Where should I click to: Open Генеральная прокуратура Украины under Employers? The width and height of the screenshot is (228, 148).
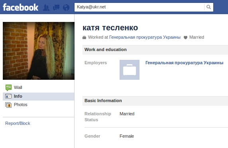(185, 63)
